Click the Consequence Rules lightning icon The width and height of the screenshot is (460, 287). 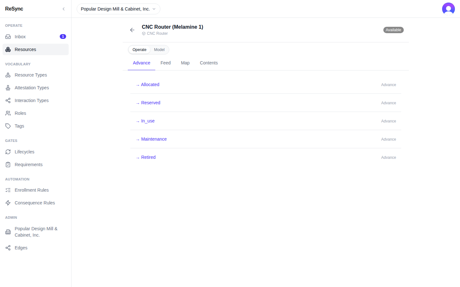click(x=8, y=203)
